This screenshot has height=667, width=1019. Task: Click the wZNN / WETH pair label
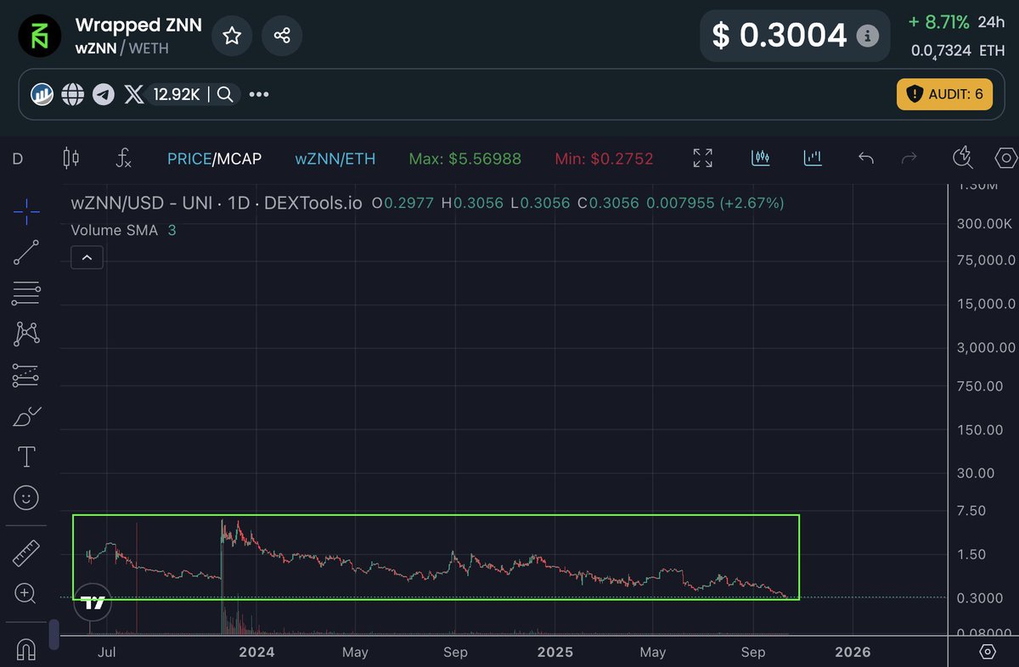coord(122,48)
